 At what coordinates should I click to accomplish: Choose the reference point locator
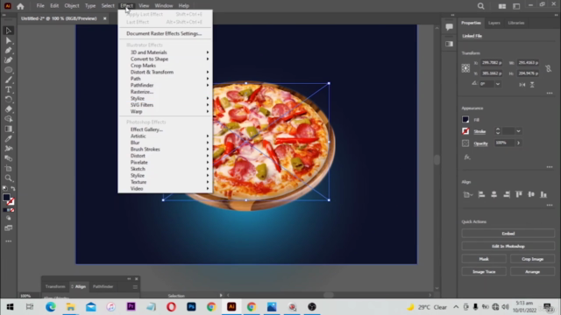tap(465, 68)
